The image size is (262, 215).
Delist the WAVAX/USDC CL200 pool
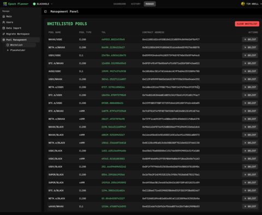point(250,39)
